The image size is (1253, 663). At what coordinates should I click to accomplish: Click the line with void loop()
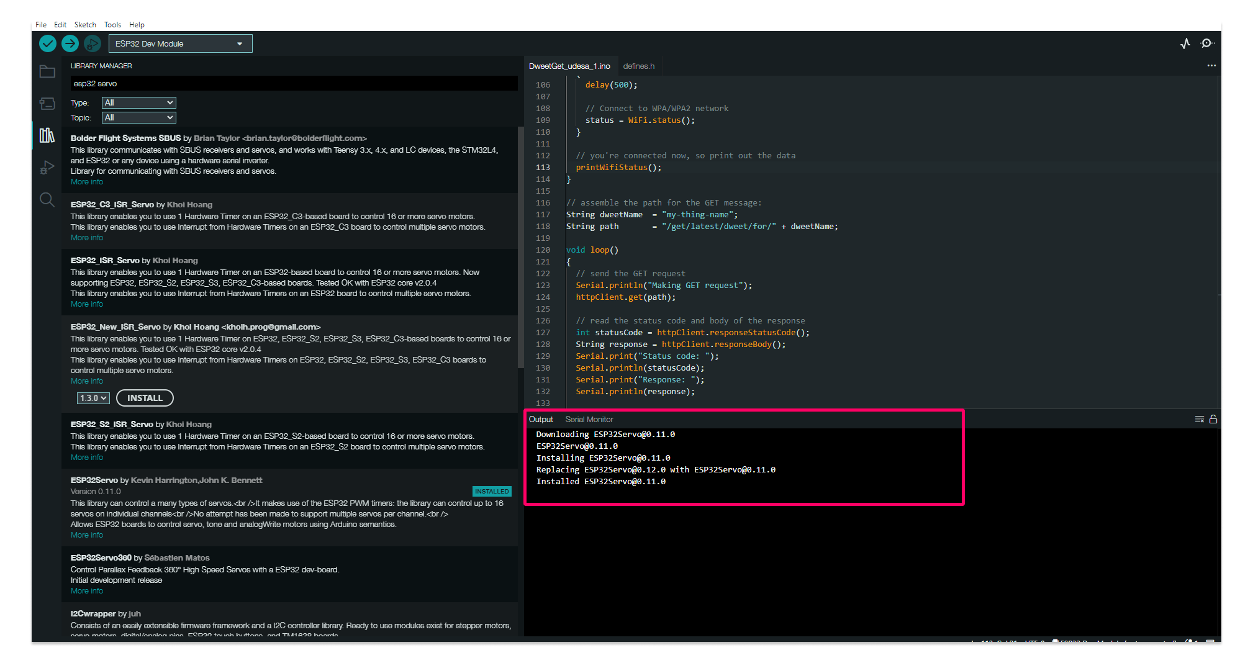pyautogui.click(x=592, y=250)
